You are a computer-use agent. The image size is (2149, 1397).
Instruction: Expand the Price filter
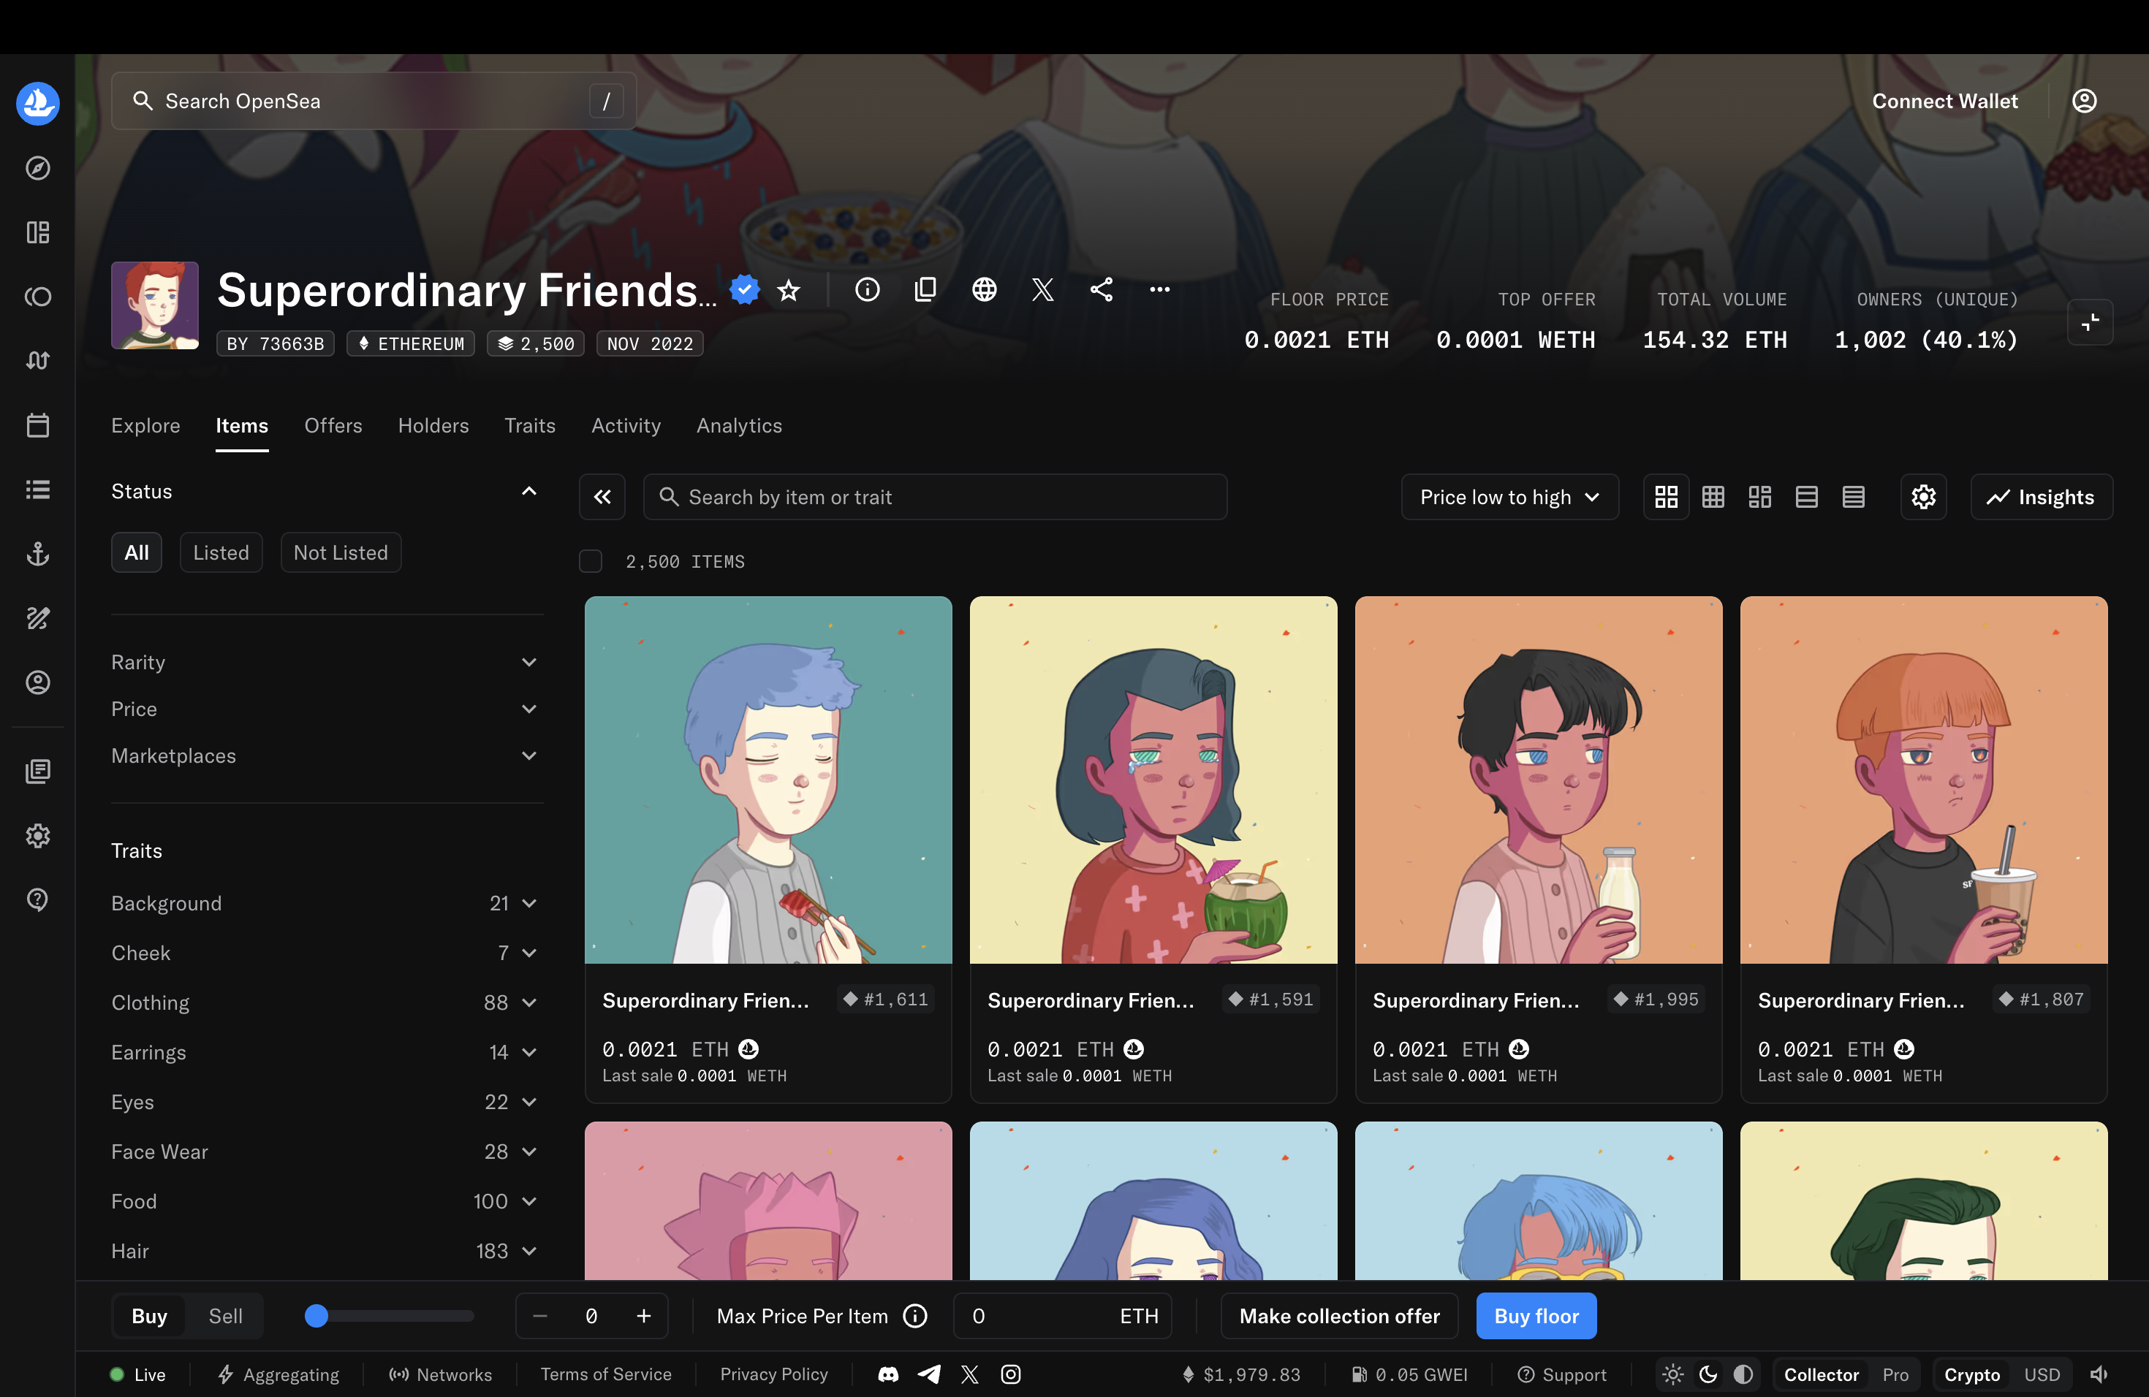coord(327,709)
